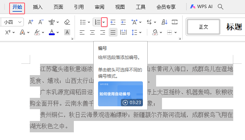Expand the borders dropdown arrow
This screenshot has height=140, width=245.
click(176, 32)
